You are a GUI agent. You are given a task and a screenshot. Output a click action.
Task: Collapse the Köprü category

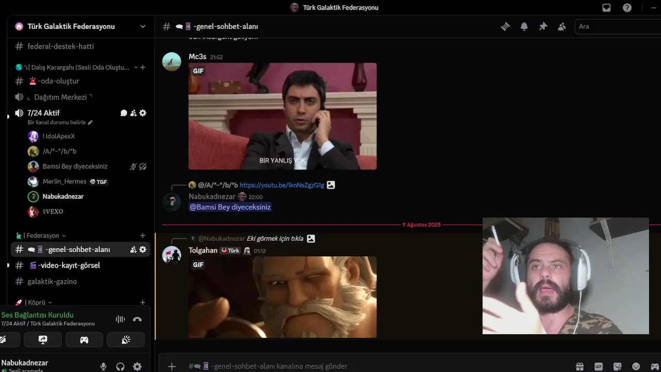tap(34, 302)
